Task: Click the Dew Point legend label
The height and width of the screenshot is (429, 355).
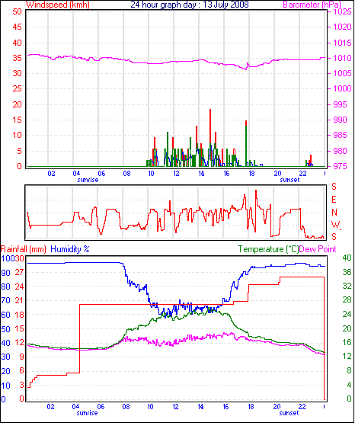Action: 318,249
